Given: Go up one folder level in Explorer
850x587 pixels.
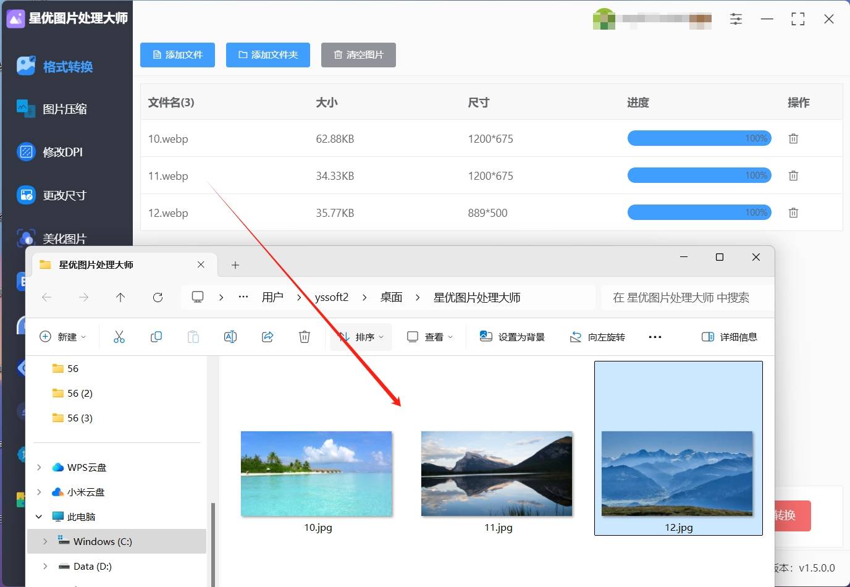Looking at the screenshot, I should click(120, 297).
